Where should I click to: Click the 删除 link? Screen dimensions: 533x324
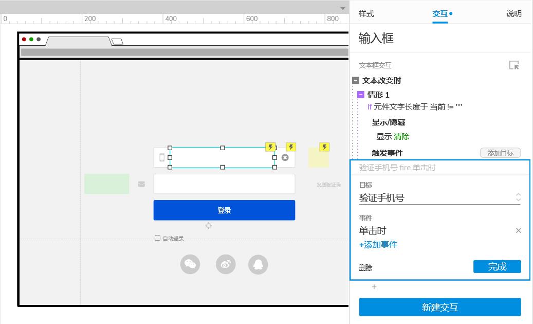366,268
